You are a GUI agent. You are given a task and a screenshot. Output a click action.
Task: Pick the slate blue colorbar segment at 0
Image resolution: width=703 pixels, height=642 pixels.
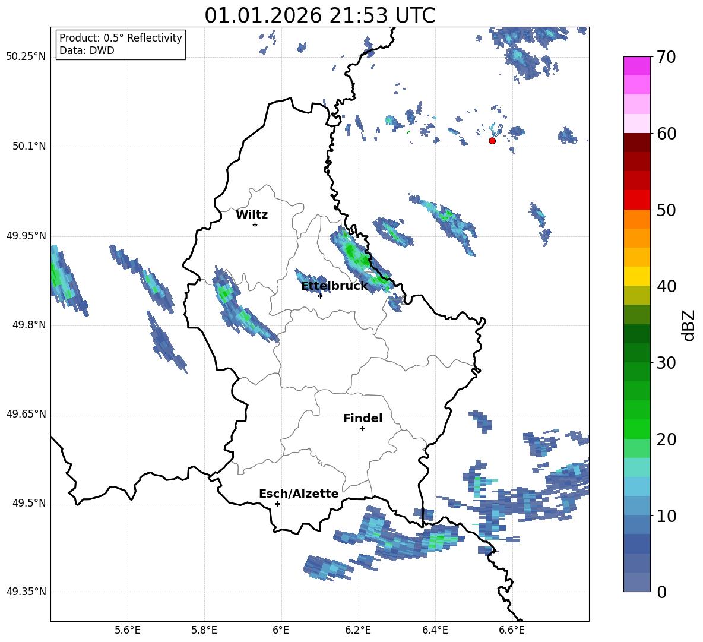tap(636, 582)
